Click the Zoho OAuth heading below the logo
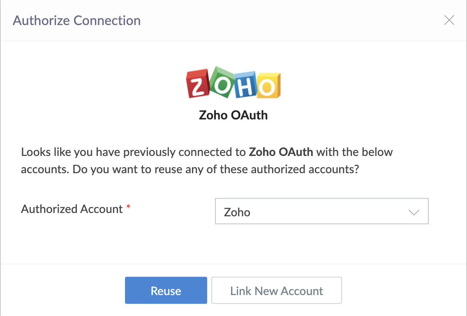 click(x=233, y=115)
